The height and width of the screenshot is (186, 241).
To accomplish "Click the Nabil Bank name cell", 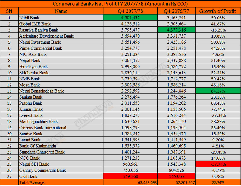I will click(29, 18).
